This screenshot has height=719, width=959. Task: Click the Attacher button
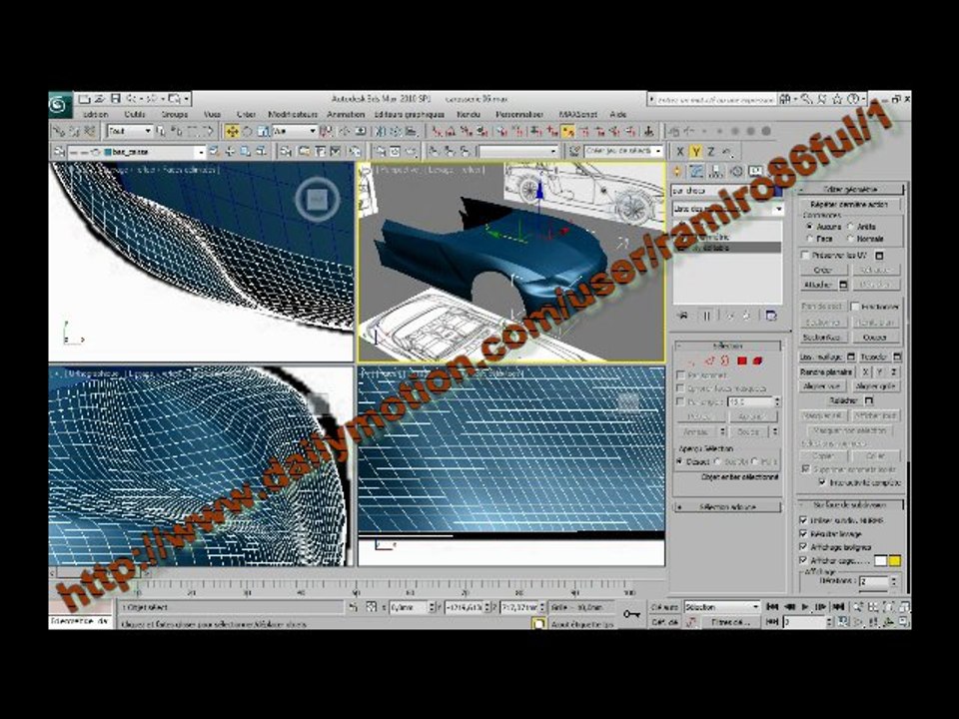[818, 285]
